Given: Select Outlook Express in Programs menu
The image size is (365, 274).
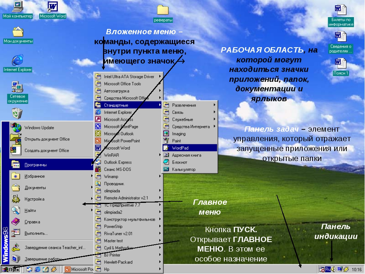Looking at the screenshot, I should click(128, 162).
